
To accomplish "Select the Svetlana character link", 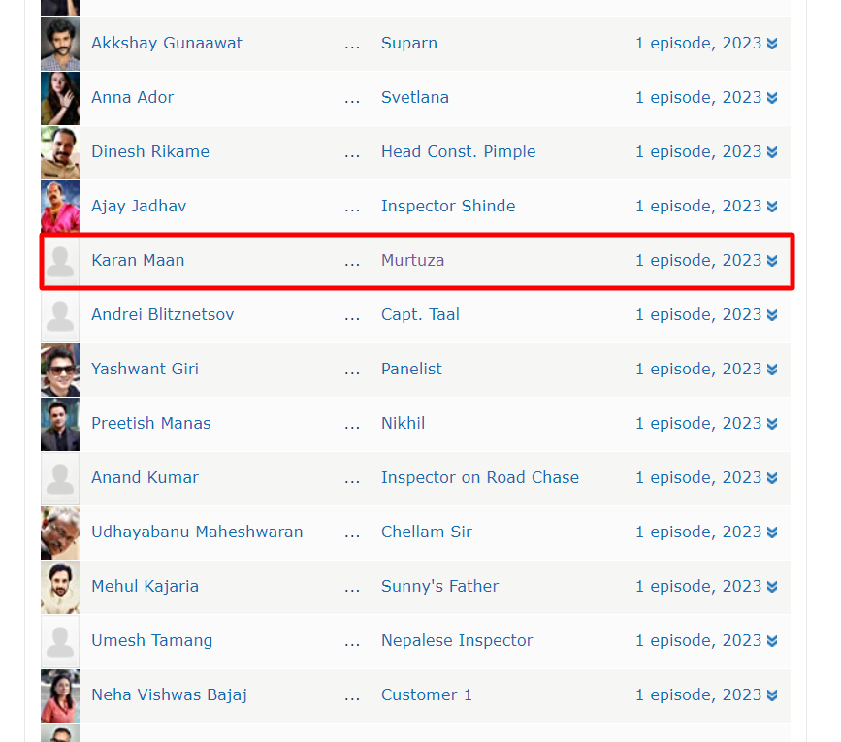I will click(x=414, y=97).
